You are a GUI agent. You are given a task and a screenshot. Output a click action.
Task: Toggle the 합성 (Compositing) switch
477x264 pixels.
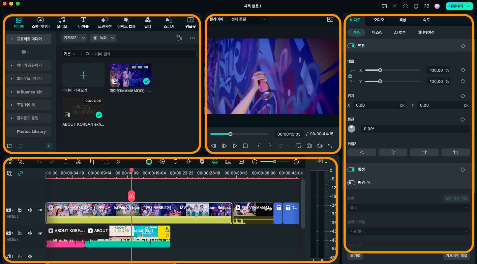point(351,170)
